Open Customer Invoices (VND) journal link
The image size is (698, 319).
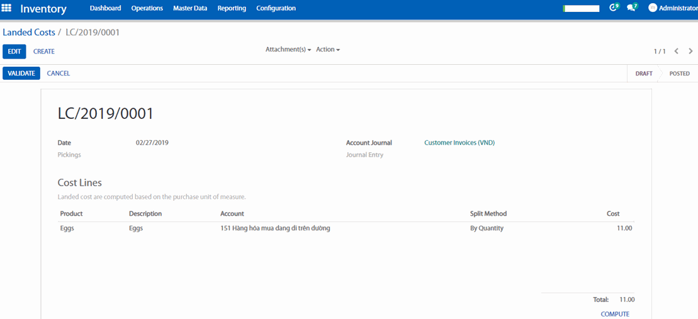coord(459,143)
